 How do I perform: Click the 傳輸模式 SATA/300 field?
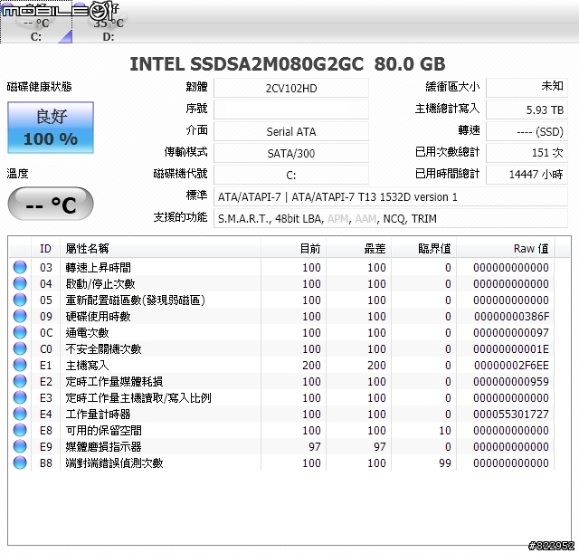tap(291, 153)
